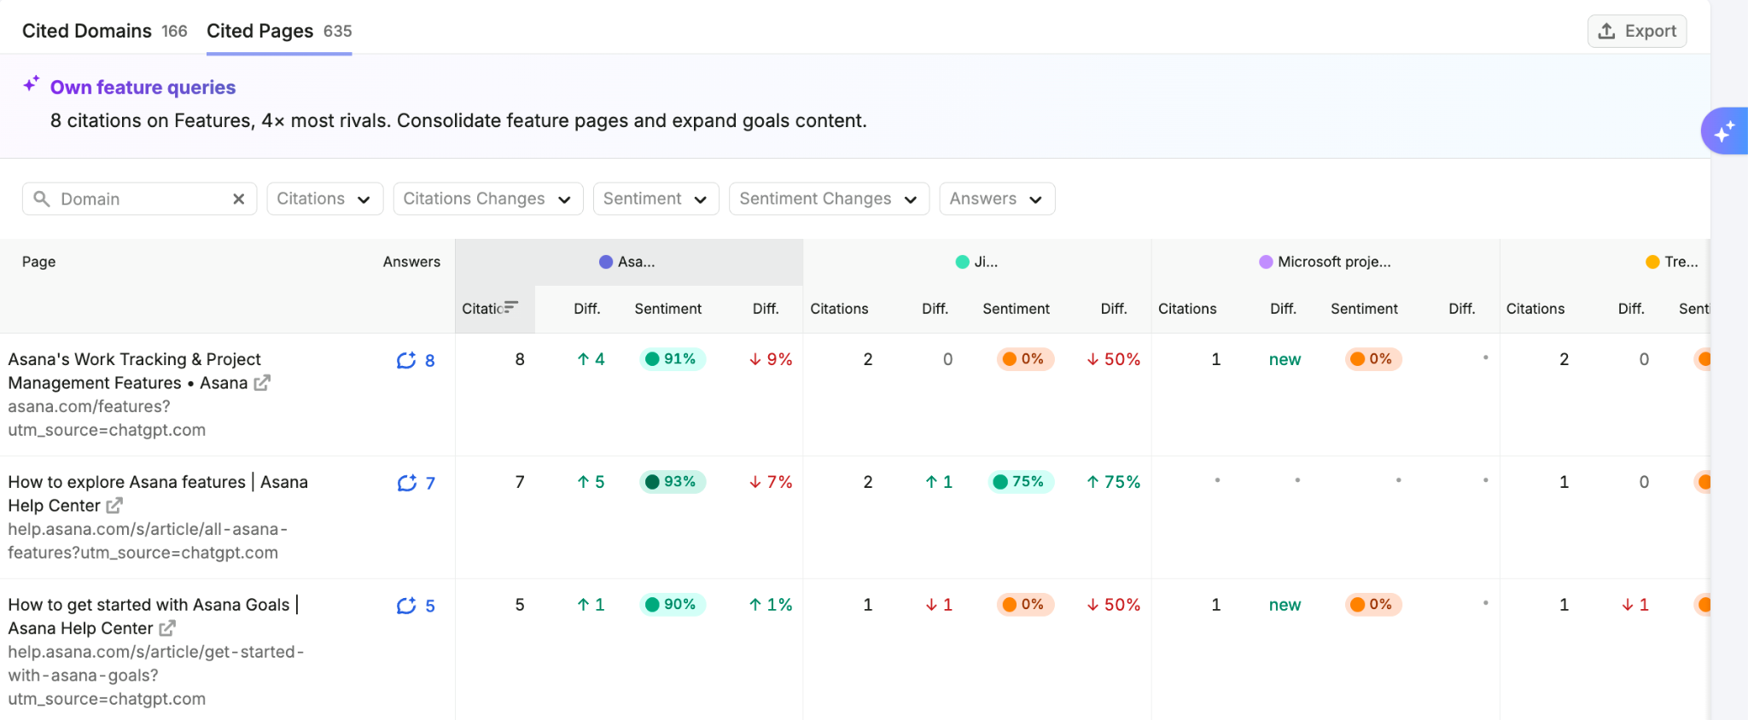The image size is (1748, 720).
Task: Open the floating AI assistant sparkle button
Action: [x=1724, y=131]
